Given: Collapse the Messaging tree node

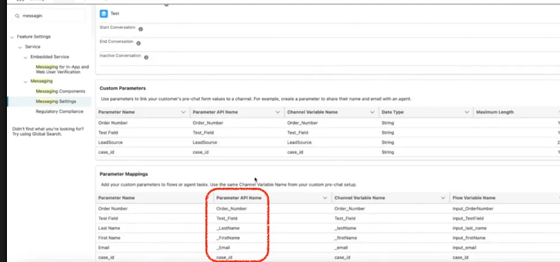Looking at the screenshot, I should pos(25,82).
